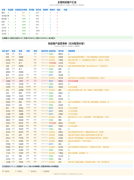Click the 到店客户监控清单 section title
The image size is (134, 180).
point(66,44)
